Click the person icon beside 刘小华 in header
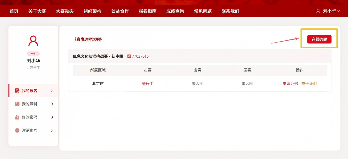The height and width of the screenshot is (159, 349). point(318,11)
